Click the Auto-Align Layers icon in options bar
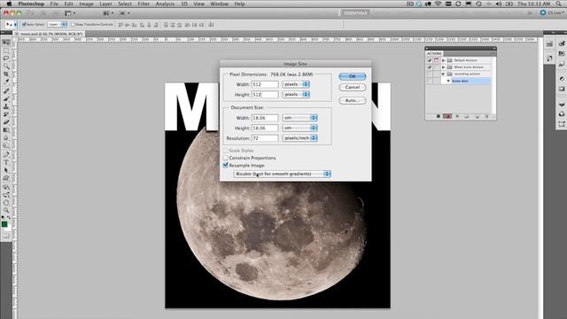Image resolution: width=567 pixels, height=319 pixels. (x=211, y=25)
